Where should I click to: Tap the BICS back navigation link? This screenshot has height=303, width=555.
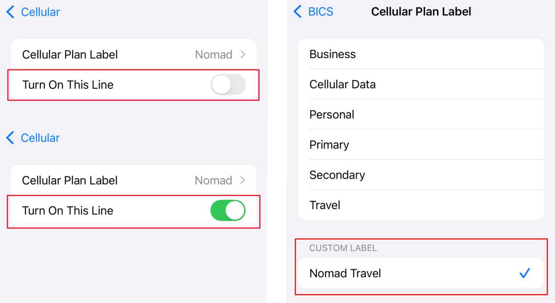[x=321, y=11]
